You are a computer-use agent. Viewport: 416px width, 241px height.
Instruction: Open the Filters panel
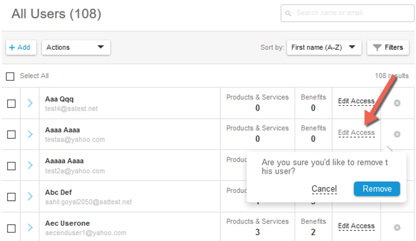(x=388, y=48)
